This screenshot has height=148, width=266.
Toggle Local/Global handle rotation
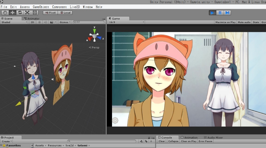65,13
